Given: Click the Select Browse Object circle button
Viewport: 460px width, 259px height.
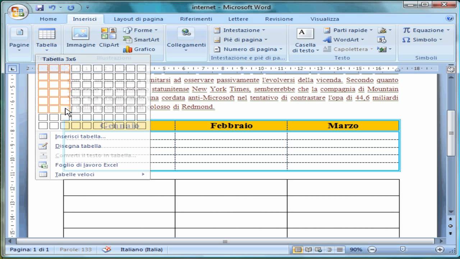Looking at the screenshot, I should (x=451, y=226).
